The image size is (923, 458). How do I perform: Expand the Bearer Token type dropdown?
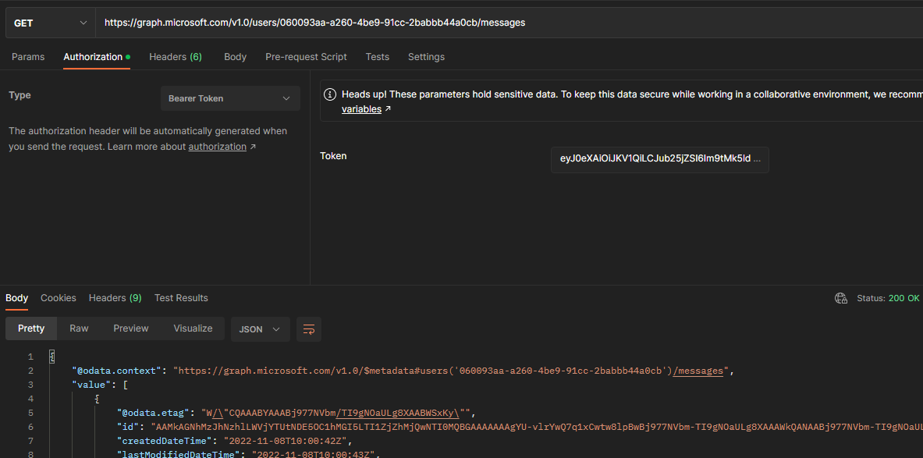pyautogui.click(x=230, y=98)
